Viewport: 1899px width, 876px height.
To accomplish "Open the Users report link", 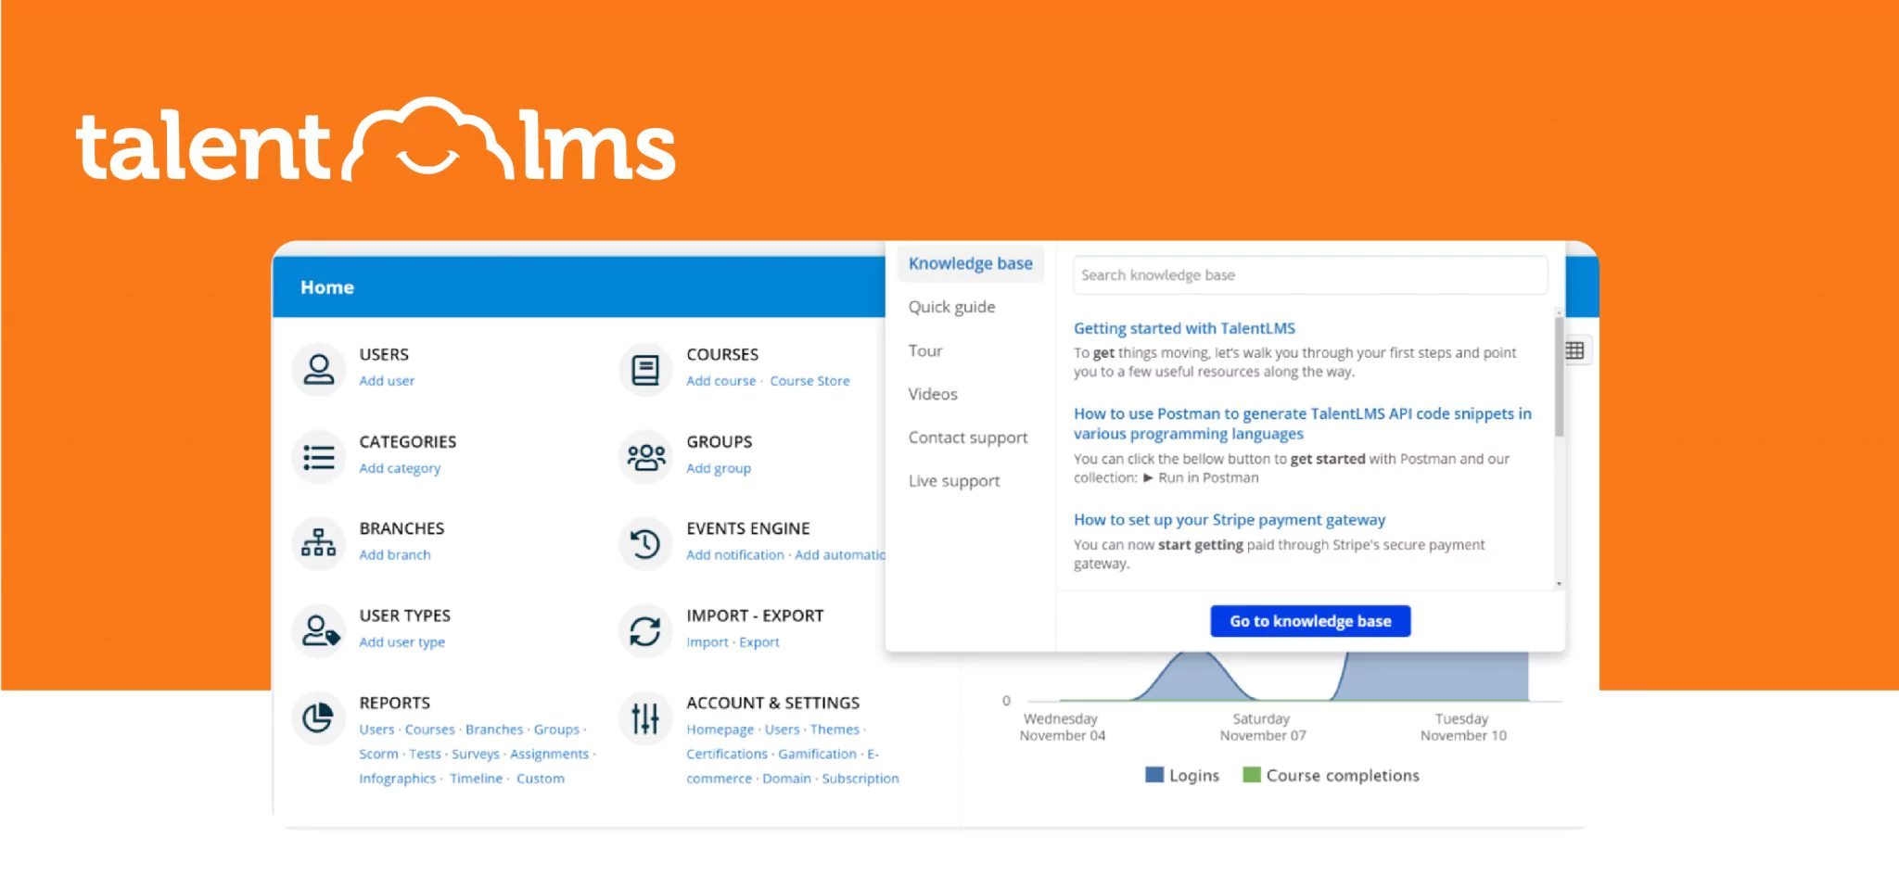I will point(376,730).
